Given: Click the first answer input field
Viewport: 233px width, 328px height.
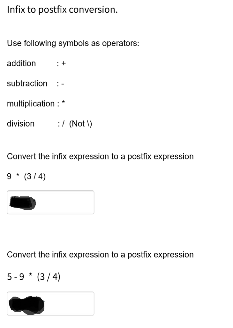Looking at the screenshot, I should (x=50, y=202).
